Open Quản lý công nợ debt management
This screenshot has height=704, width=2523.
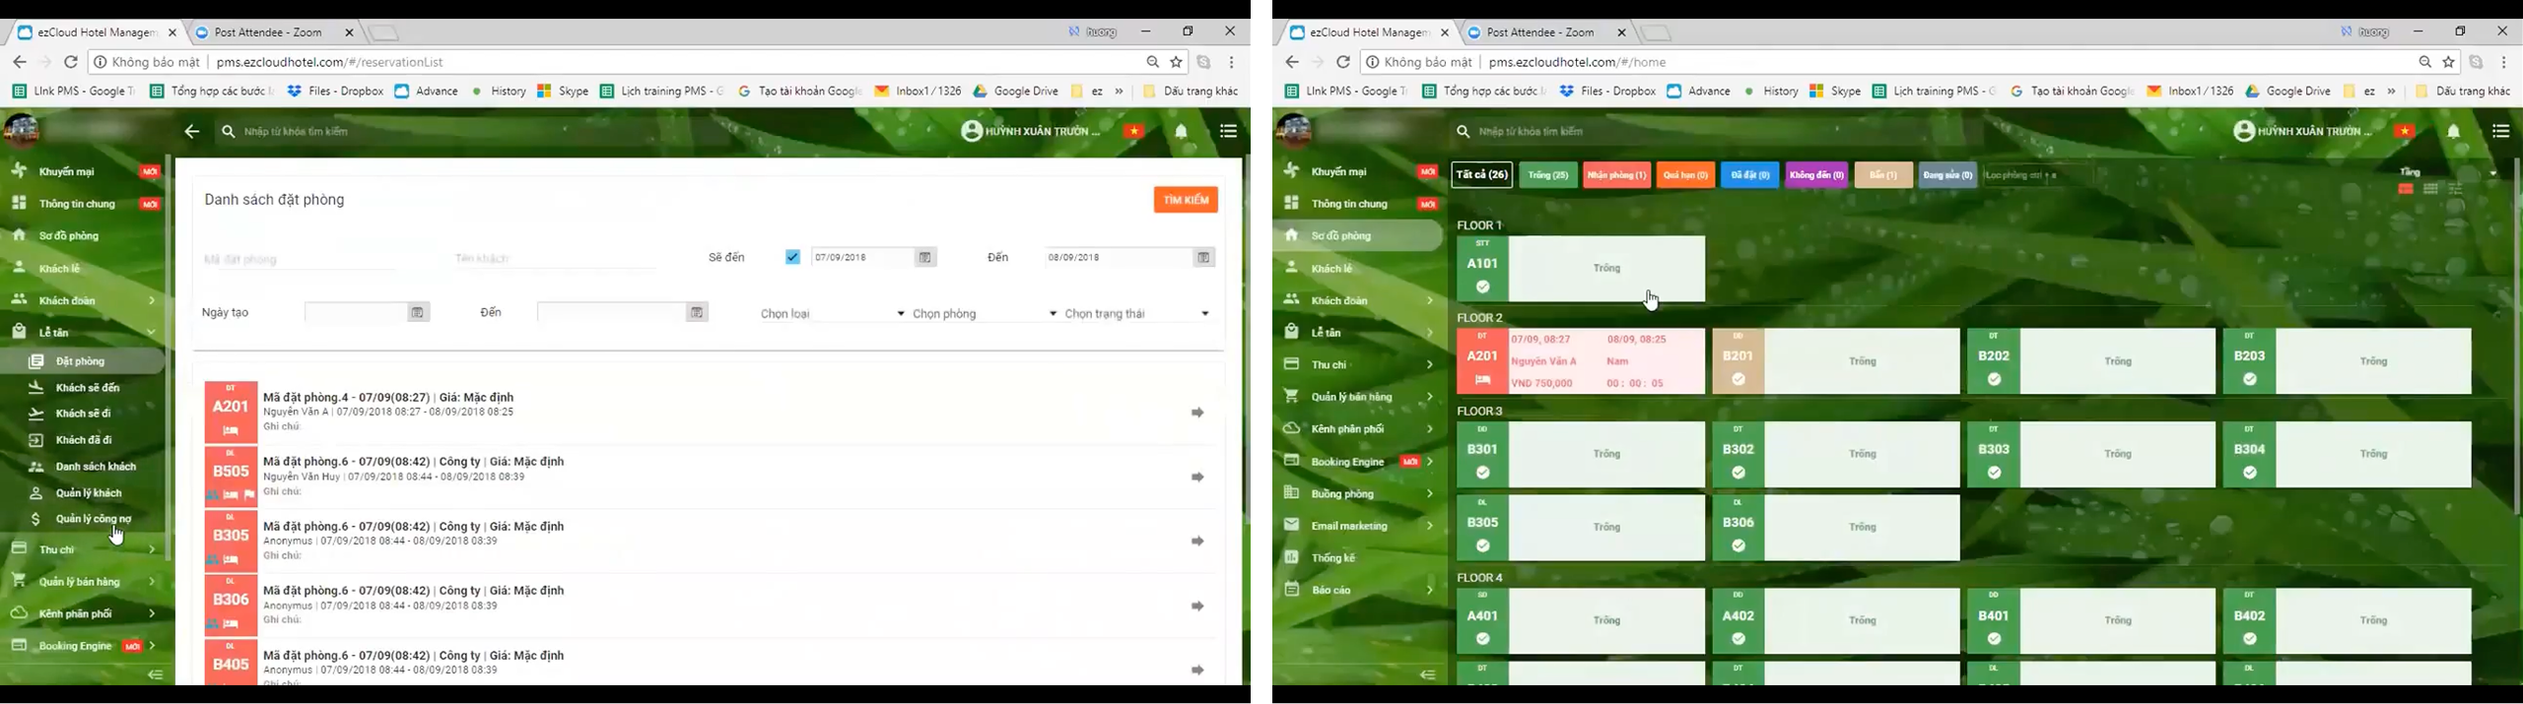pyautogui.click(x=93, y=519)
